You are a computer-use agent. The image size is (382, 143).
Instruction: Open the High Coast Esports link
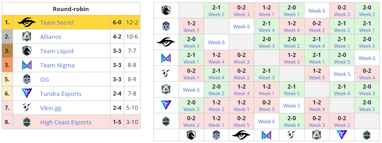coord(65,122)
